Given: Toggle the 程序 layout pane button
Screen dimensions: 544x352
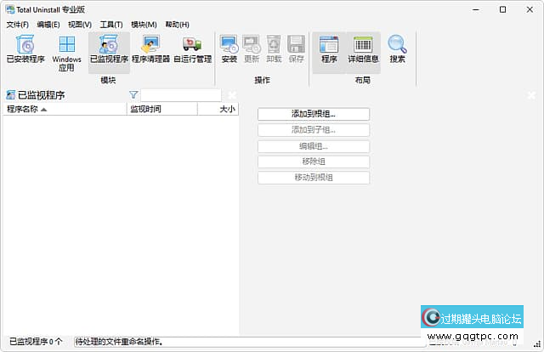Looking at the screenshot, I should [329, 50].
